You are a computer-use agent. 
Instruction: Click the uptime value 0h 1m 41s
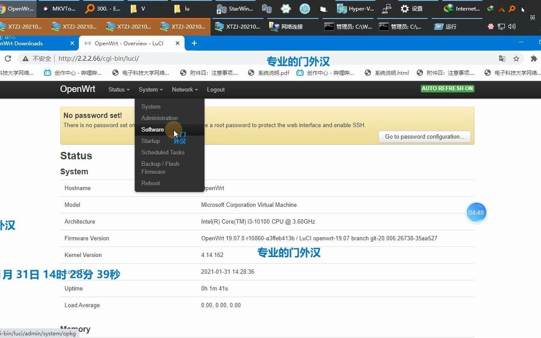(215, 288)
